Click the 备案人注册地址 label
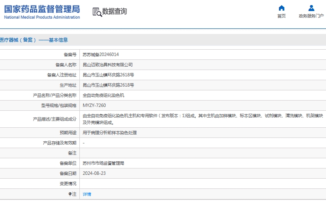 pos(62,75)
